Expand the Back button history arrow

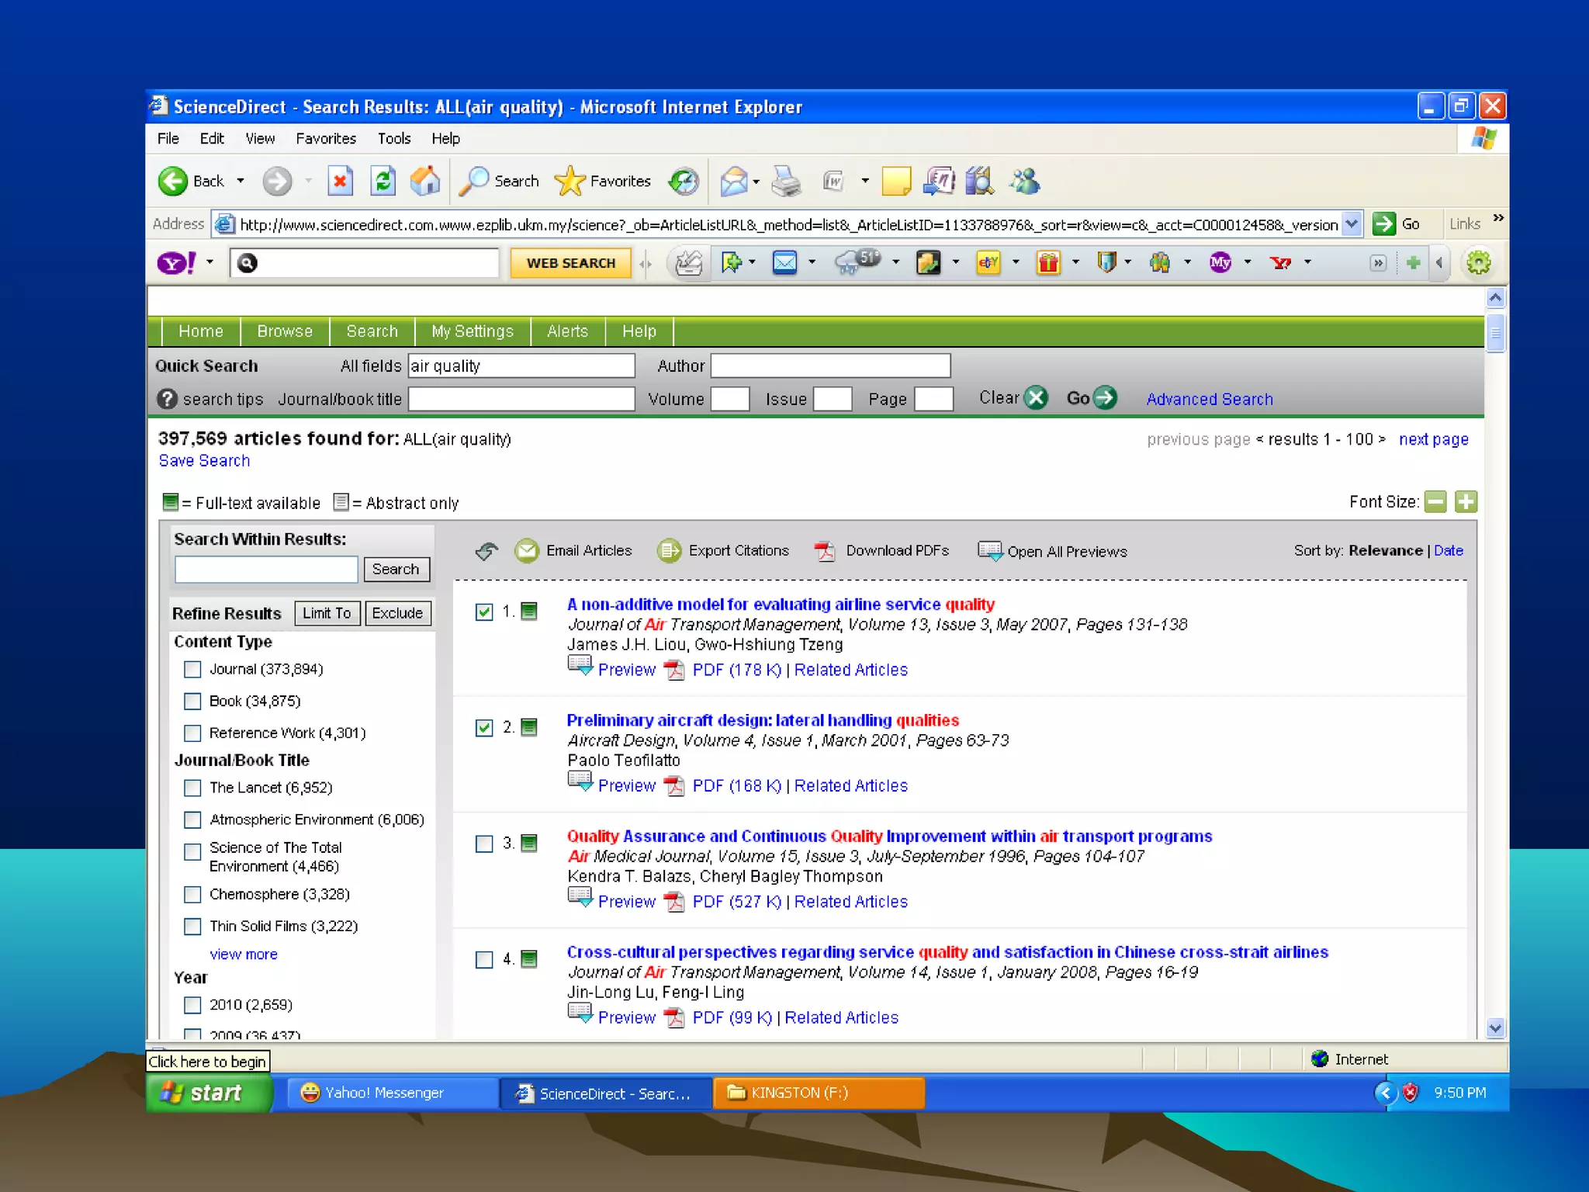coord(241,182)
